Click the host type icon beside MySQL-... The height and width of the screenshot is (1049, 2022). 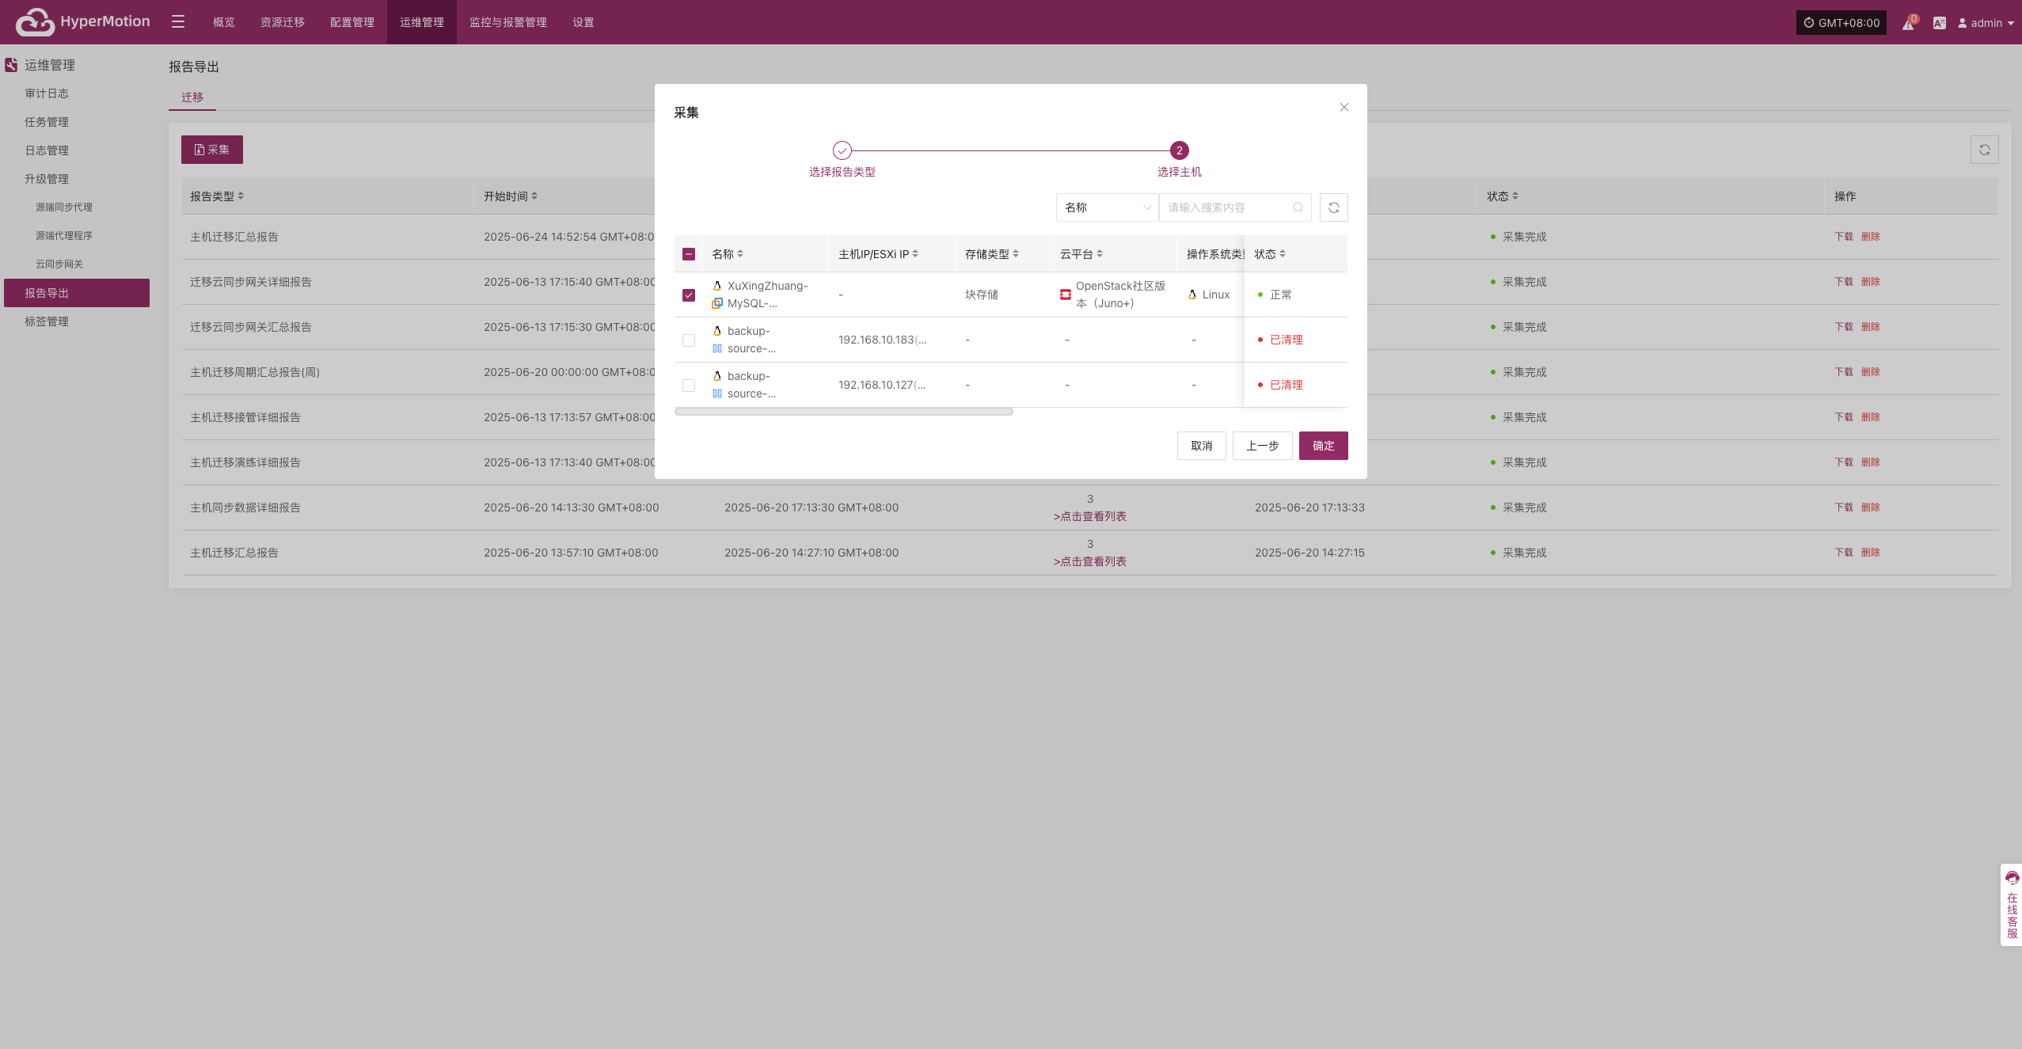[x=717, y=303]
